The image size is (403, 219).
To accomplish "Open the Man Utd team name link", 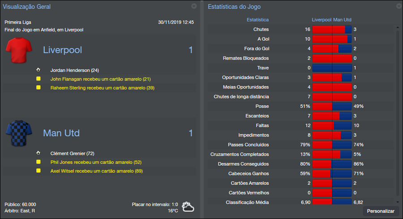I will click(x=61, y=133).
